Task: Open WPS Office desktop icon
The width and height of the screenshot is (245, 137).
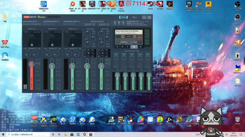Action: tap(5, 44)
